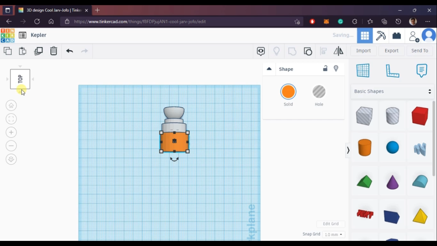Screen dimensions: 437x246
Task: Click the Tinkercad logo
Action: (7, 35)
